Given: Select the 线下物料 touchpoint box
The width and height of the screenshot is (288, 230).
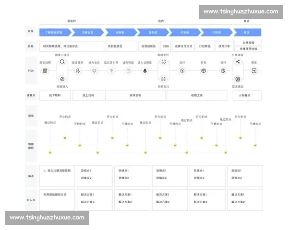Looking at the screenshot, I should click(55, 95).
